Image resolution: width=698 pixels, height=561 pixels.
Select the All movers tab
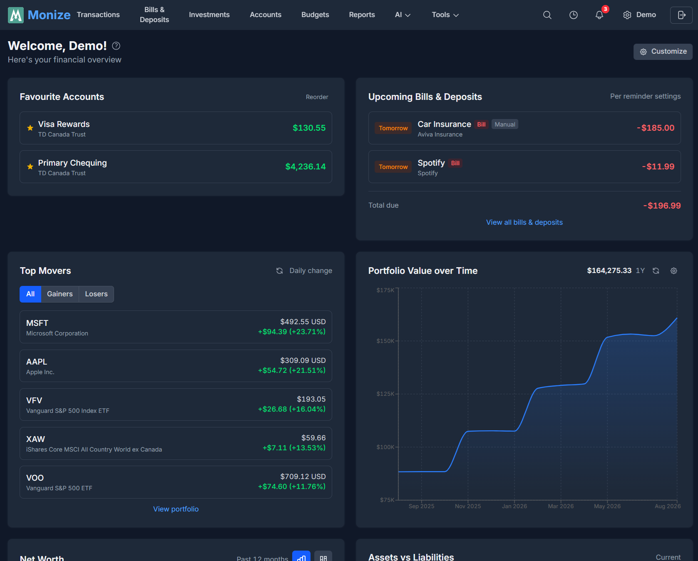coord(30,294)
